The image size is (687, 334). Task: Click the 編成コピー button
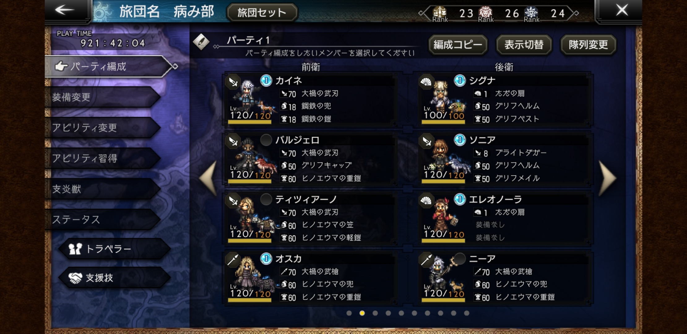pos(458,45)
